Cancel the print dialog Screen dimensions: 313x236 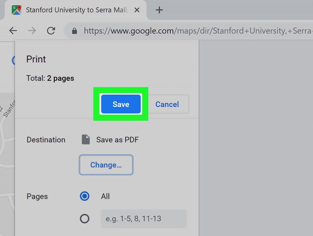pyautogui.click(x=167, y=104)
